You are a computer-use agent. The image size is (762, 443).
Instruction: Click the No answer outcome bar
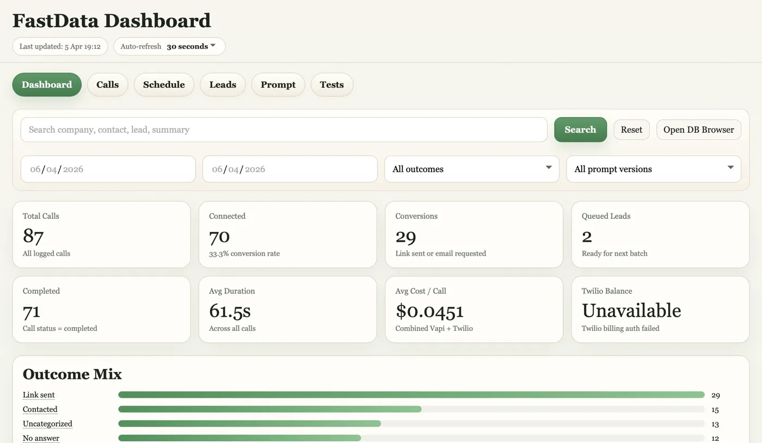411,438
